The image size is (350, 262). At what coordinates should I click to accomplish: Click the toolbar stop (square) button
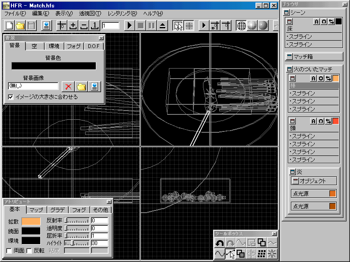140,26
